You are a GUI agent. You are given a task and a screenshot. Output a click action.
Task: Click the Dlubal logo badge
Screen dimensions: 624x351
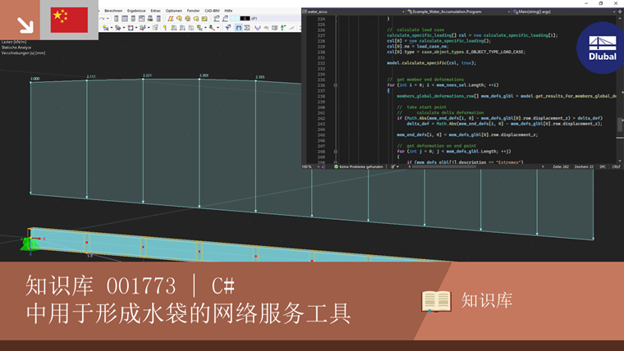coord(601,48)
